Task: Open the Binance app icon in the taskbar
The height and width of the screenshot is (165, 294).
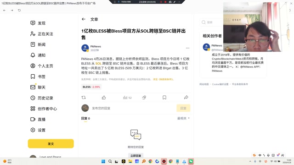Action: [x=124, y=161]
